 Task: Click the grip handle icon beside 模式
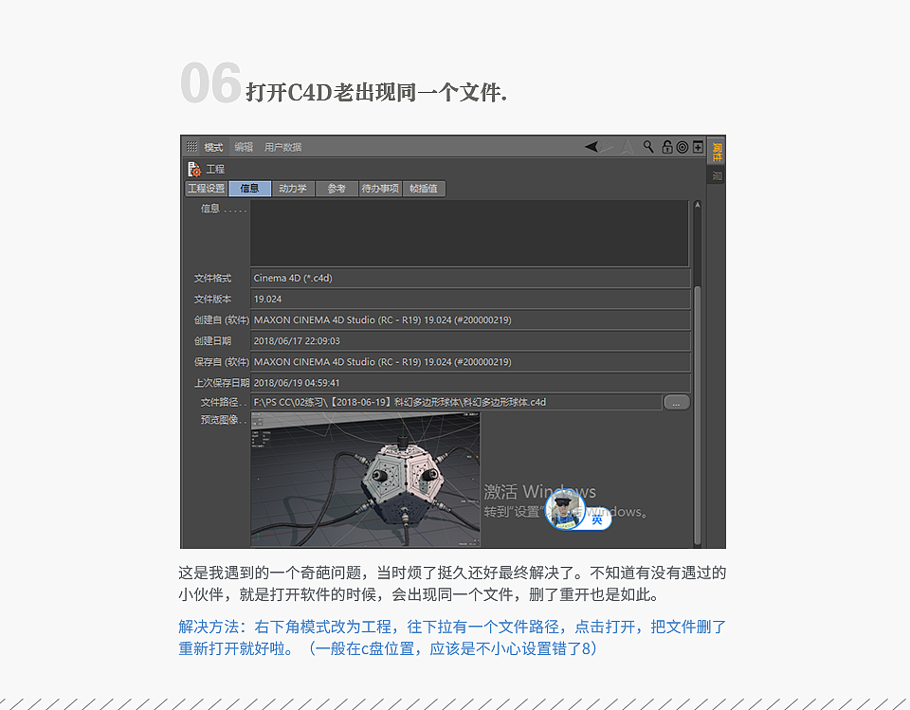pyautogui.click(x=191, y=147)
